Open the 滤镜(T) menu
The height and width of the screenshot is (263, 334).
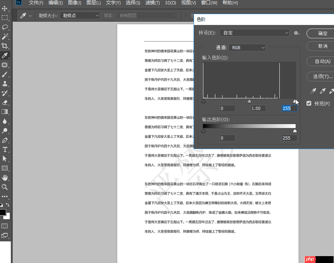(x=152, y=3)
